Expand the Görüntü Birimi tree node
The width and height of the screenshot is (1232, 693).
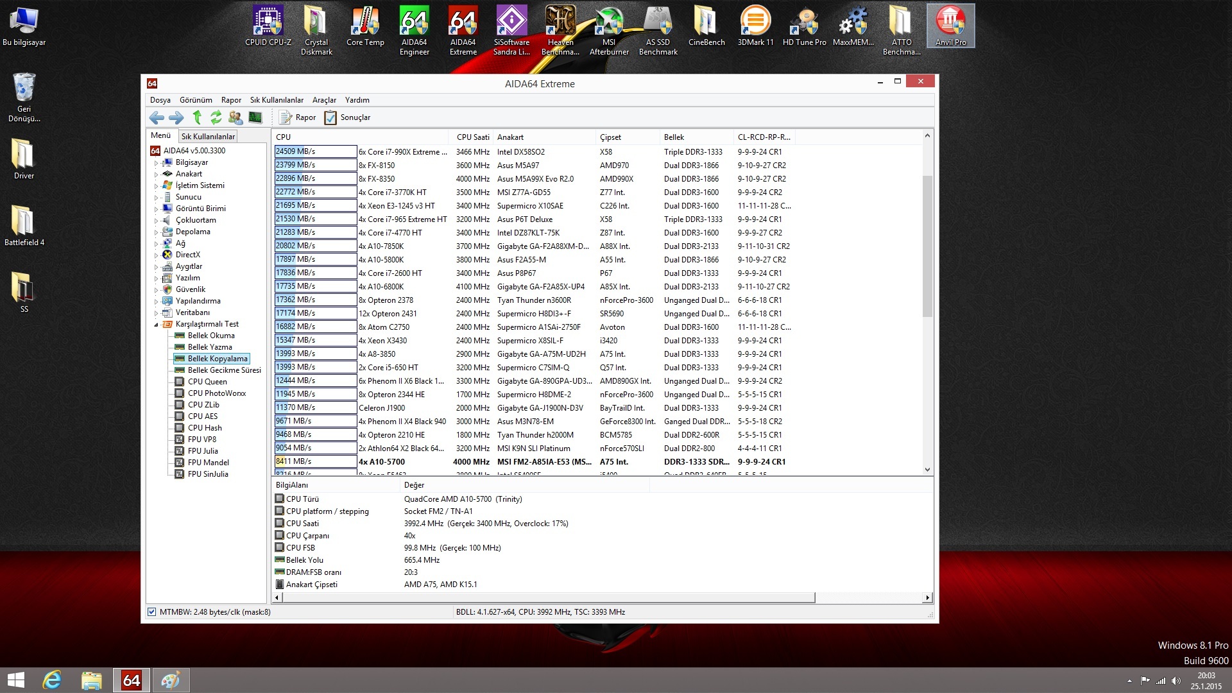coord(156,209)
